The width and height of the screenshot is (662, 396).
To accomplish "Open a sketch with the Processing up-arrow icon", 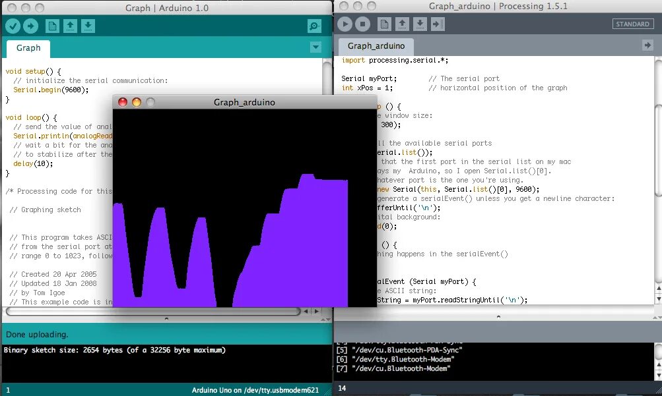I will pos(402,24).
